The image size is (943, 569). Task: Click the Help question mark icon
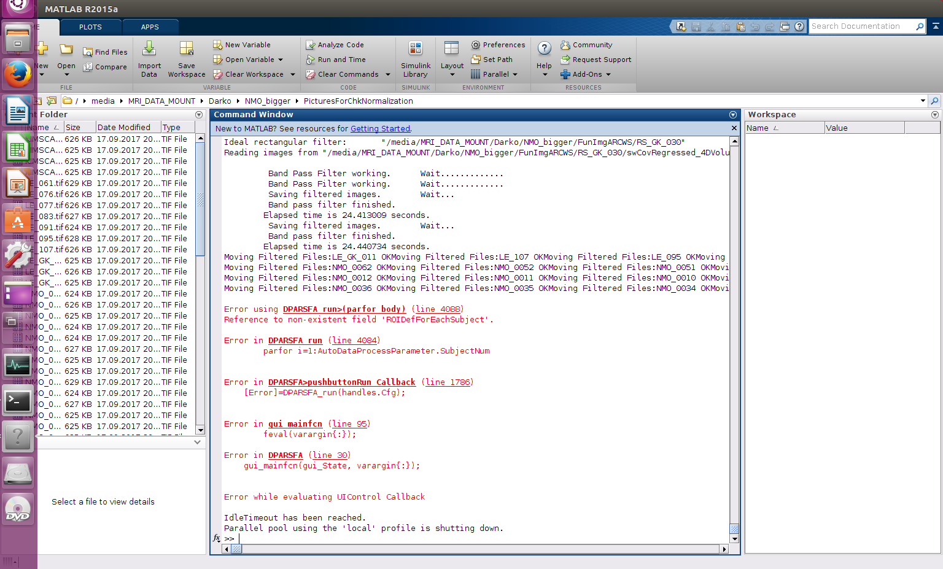pos(544,48)
